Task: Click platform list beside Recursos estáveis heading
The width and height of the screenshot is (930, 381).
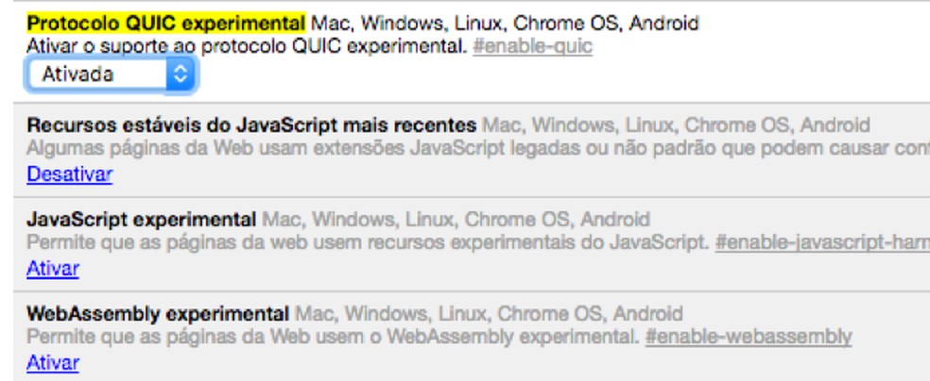Action: (x=675, y=125)
